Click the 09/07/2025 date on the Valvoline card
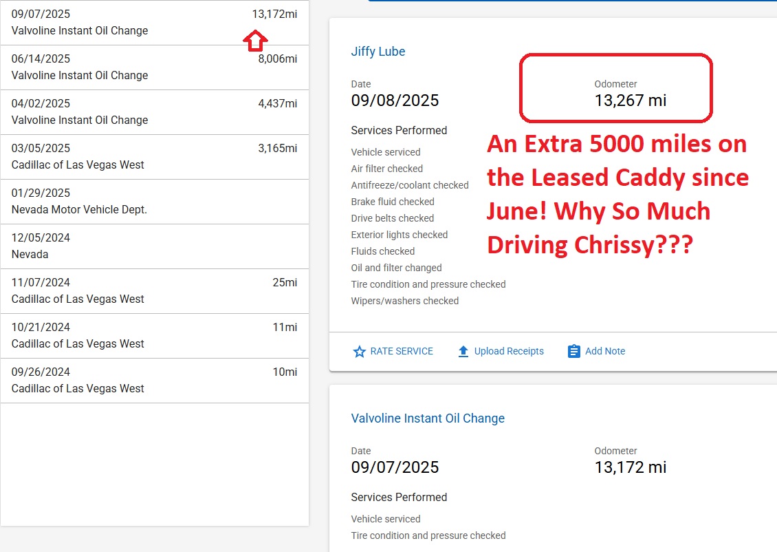This screenshot has width=777, height=552. (395, 467)
